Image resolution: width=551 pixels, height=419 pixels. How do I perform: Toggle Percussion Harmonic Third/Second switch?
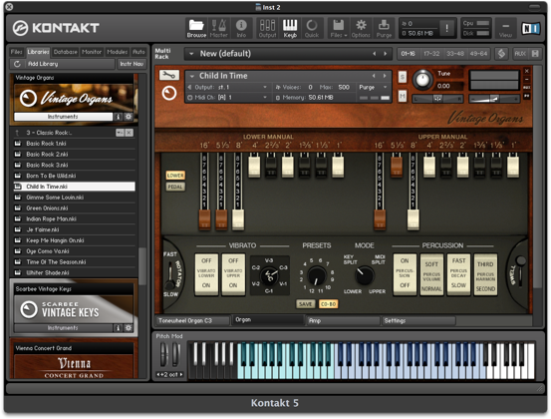pyautogui.click(x=485, y=274)
